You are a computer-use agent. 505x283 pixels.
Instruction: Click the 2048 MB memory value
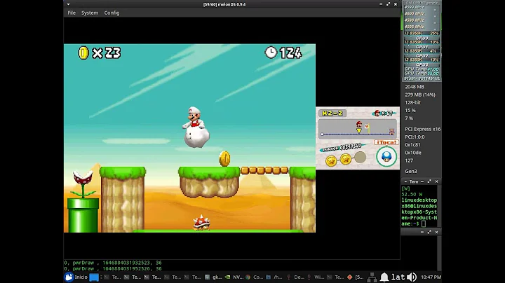(x=415, y=87)
